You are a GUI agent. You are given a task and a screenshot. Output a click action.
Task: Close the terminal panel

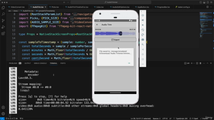coord(211,63)
